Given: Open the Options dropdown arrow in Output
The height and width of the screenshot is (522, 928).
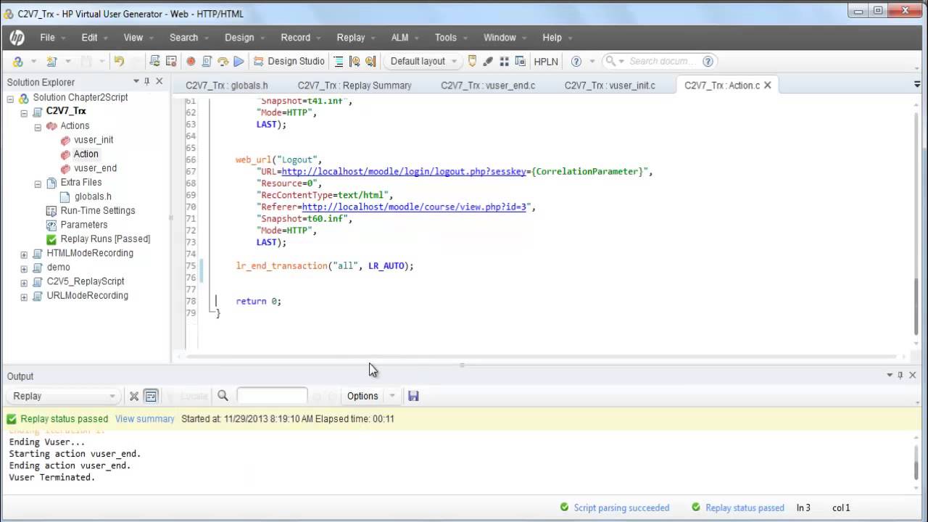Looking at the screenshot, I should tap(392, 396).
